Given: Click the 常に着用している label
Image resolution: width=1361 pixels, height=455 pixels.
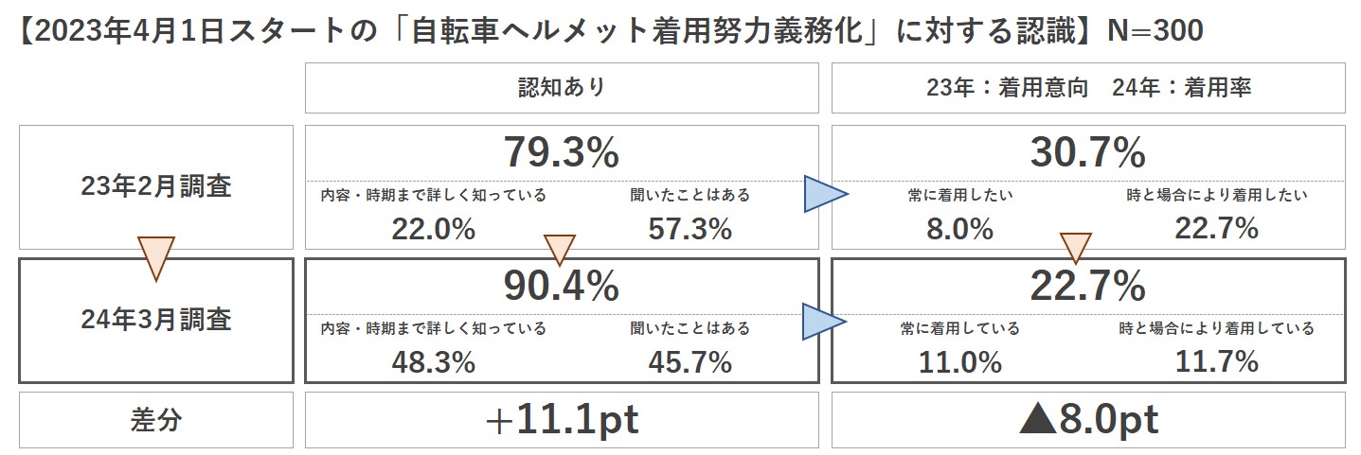Looking at the screenshot, I should click(x=960, y=328).
